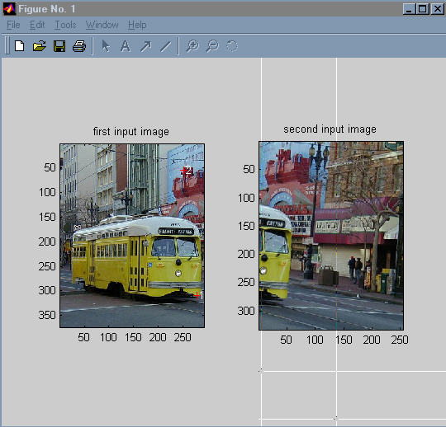
Task: Click the MATLAB logo in the title bar
Action: tap(9, 8)
